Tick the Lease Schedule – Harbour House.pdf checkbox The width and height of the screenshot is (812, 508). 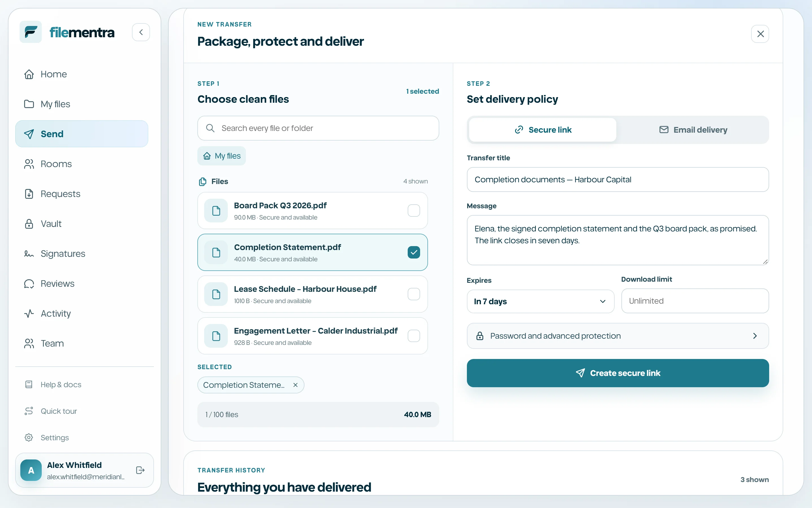414,294
